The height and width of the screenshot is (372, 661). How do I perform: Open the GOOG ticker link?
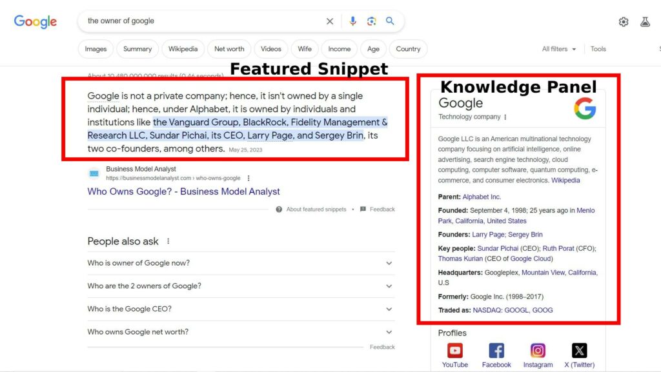542,310
